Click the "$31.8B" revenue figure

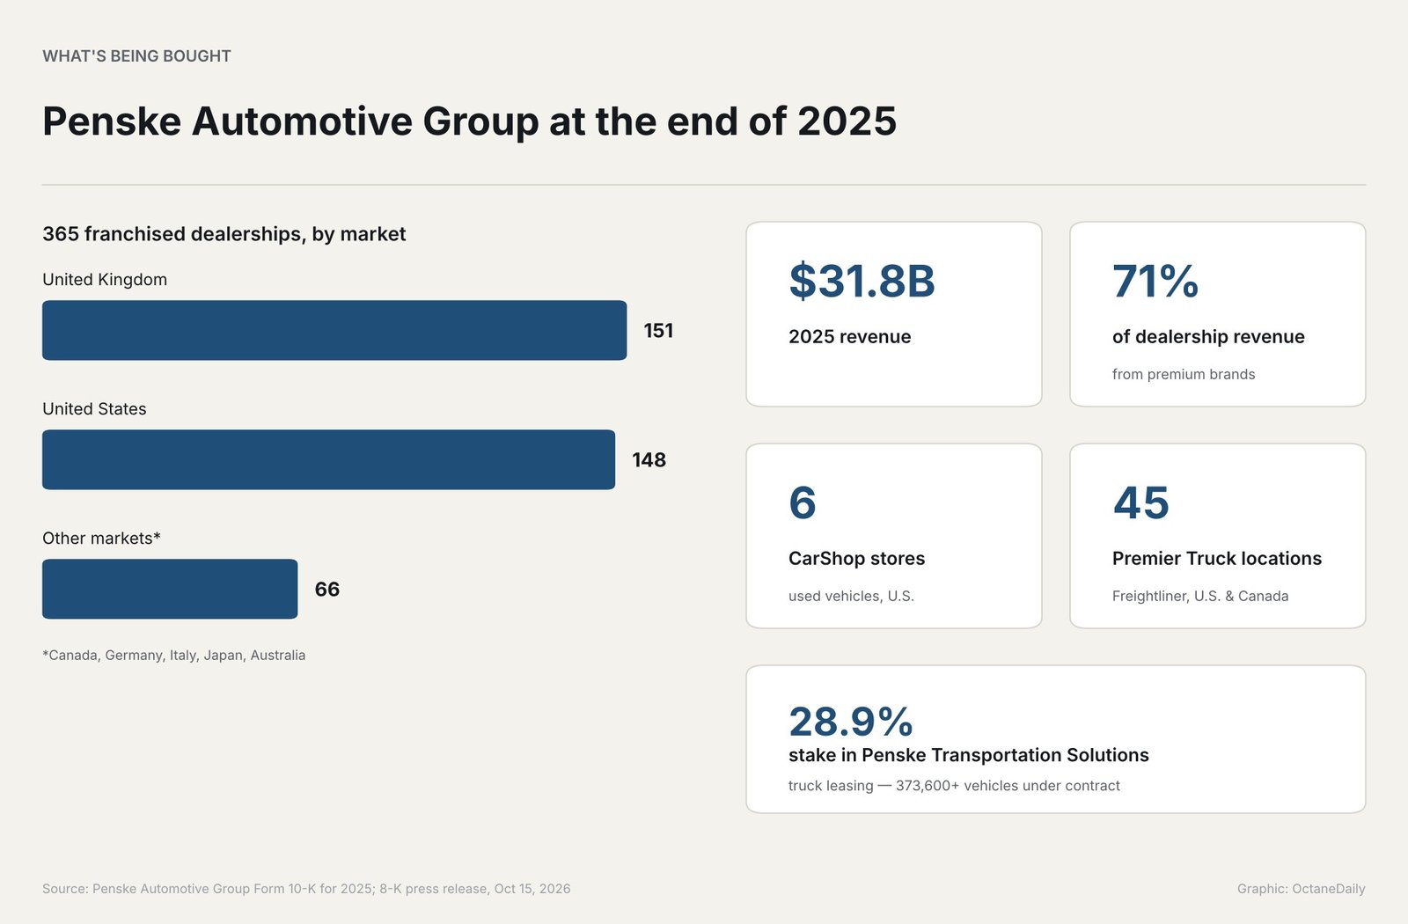coord(862,282)
